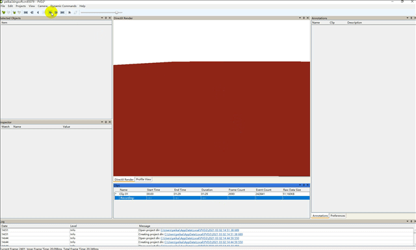The height and width of the screenshot is (250, 416).
Task: Jump to the first frame
Action: pos(26,12)
